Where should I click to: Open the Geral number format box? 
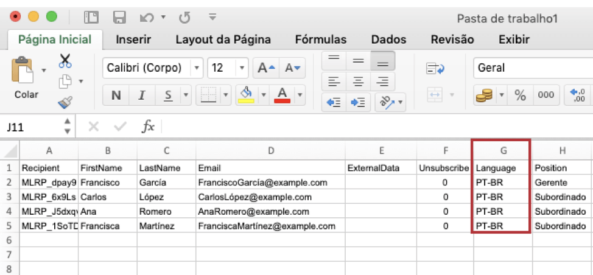click(533, 68)
